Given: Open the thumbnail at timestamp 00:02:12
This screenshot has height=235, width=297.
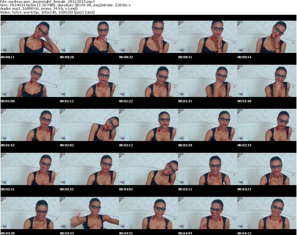Looking at the screenshot, I should (x=148, y=125).
